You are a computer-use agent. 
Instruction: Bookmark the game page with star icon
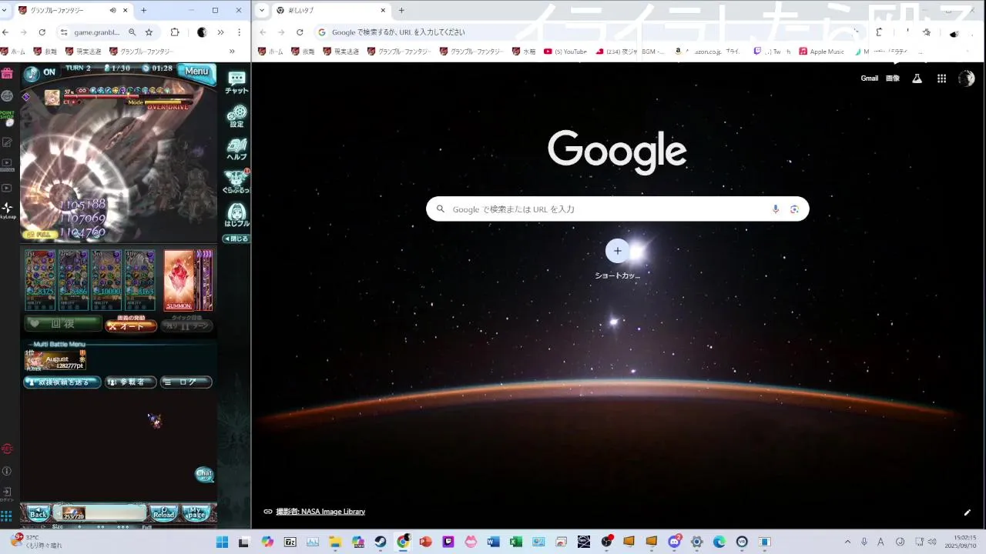pos(149,32)
